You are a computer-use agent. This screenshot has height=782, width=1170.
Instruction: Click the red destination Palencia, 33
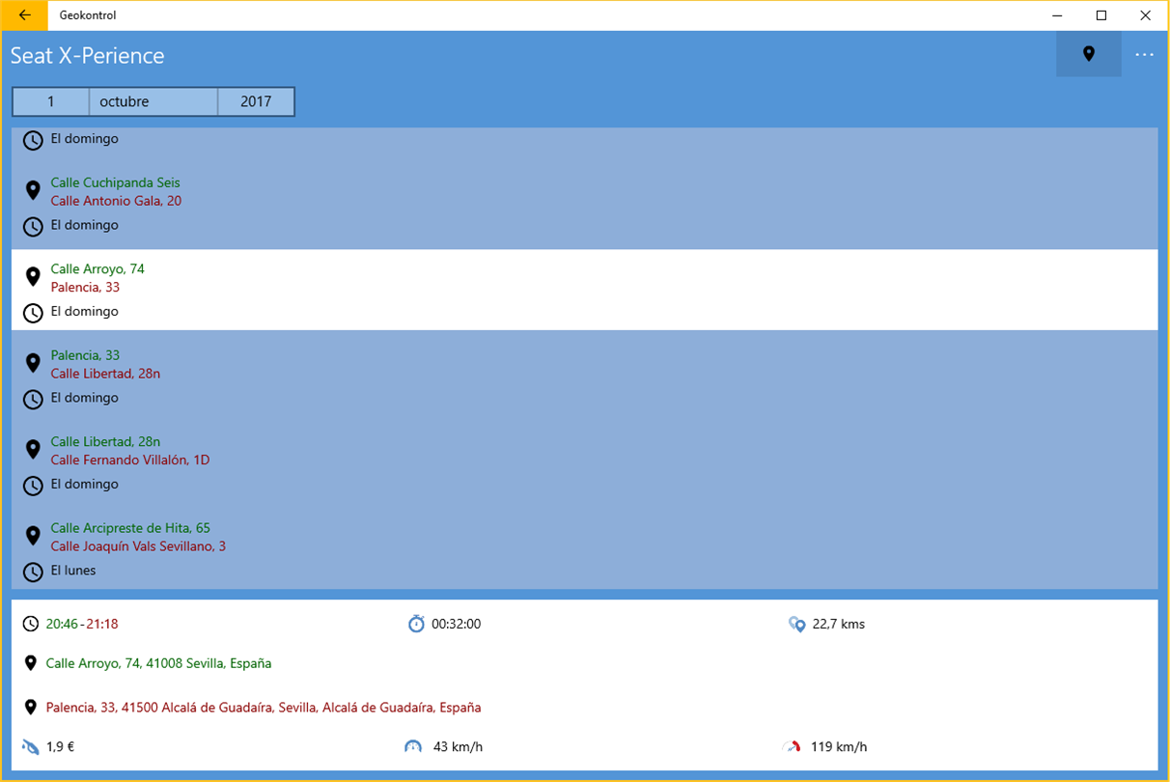tap(85, 287)
